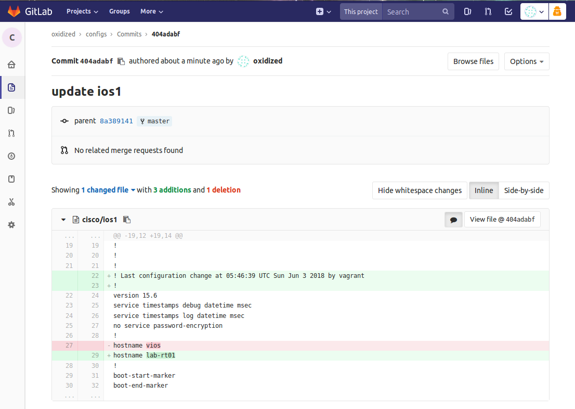Open the More menu in navbar
Screen dimensions: 575x409
coord(151,11)
